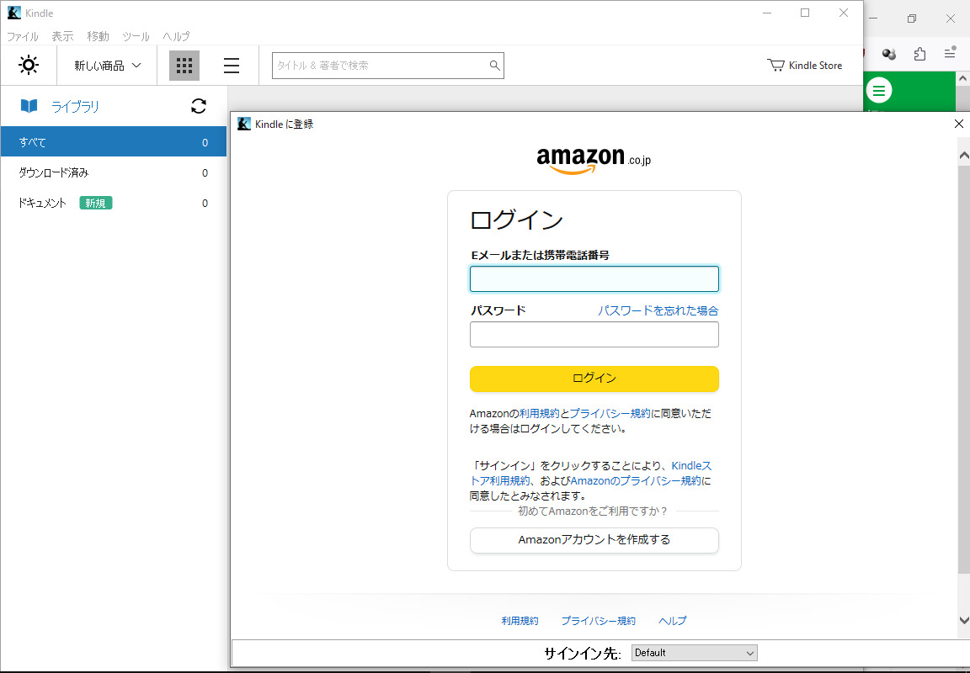970x673 pixels.
Task: Open the サインイン先 Default dropdown
Action: click(x=694, y=653)
